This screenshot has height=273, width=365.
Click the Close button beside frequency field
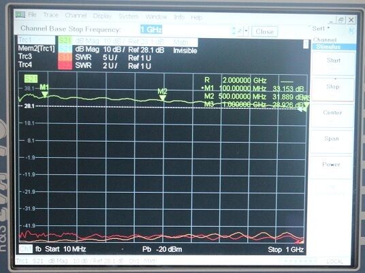pos(264,31)
